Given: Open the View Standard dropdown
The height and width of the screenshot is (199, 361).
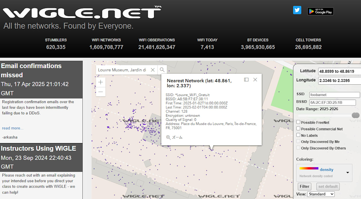Looking at the screenshot, I should tap(321, 194).
